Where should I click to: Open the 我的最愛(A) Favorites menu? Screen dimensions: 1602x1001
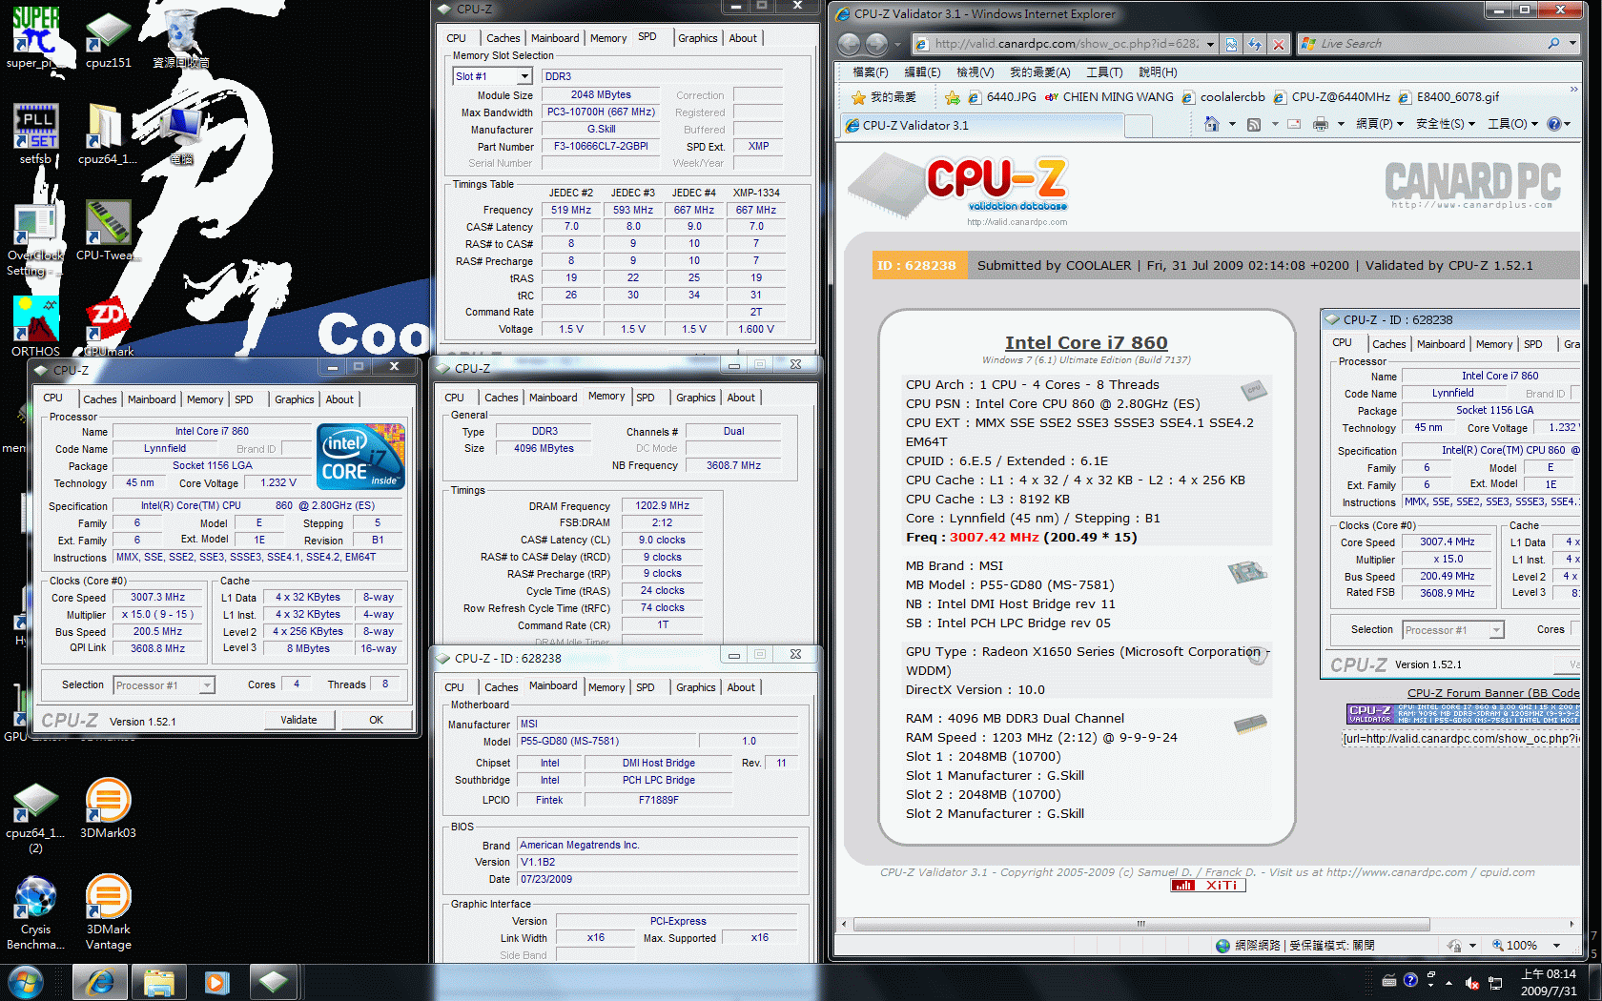tap(1039, 72)
